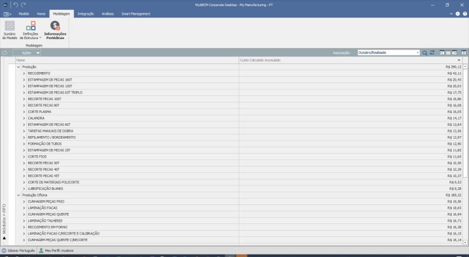This screenshot has height=257, width=469.
Task: Click the help question mark icon
Action: tap(464, 13)
